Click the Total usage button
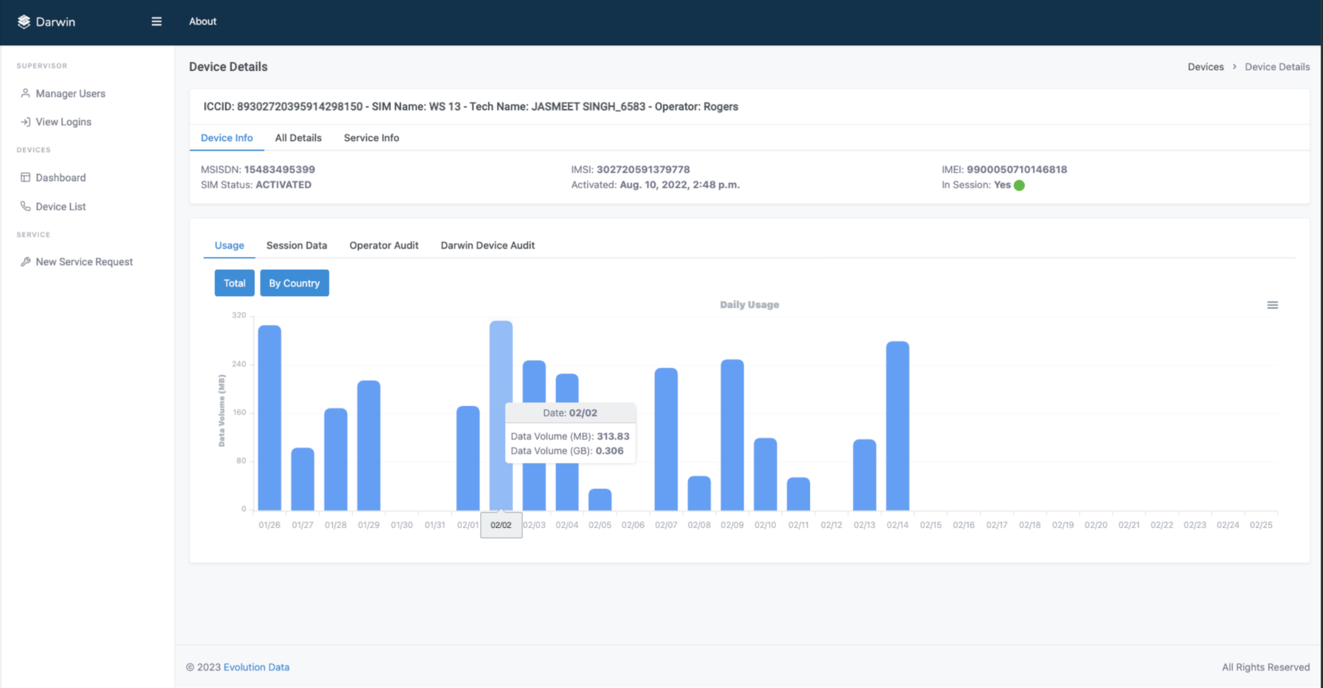 234,283
